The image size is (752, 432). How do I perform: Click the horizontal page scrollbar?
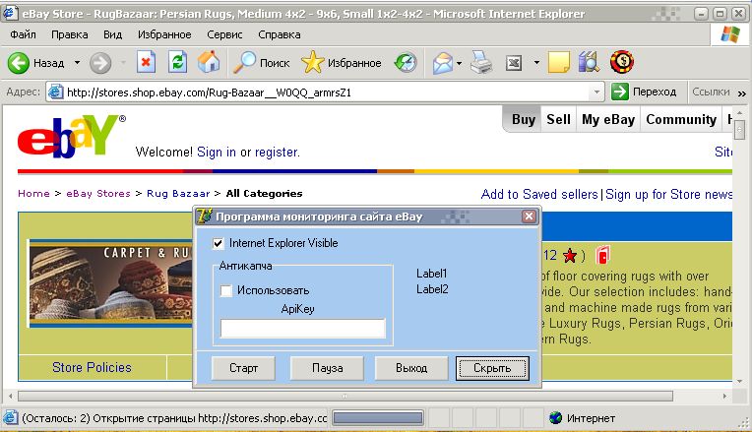(x=345, y=396)
